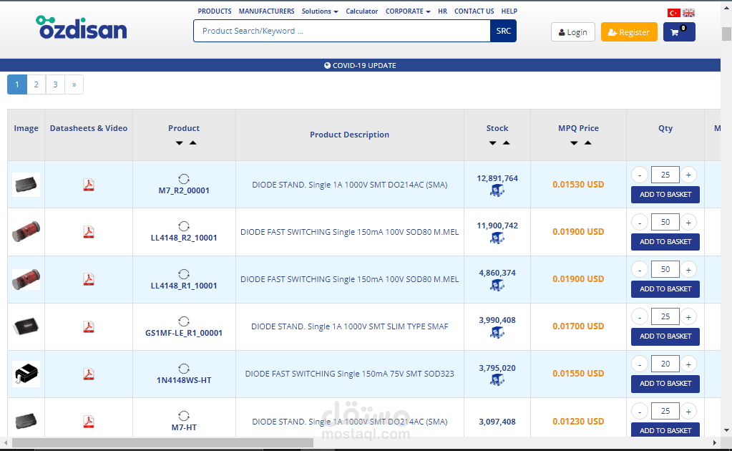Open datasheet PDF for LL4148_R2_10001

tap(89, 232)
